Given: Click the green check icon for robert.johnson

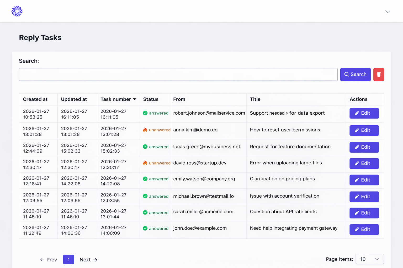Looking at the screenshot, I should pyautogui.click(x=145, y=113).
